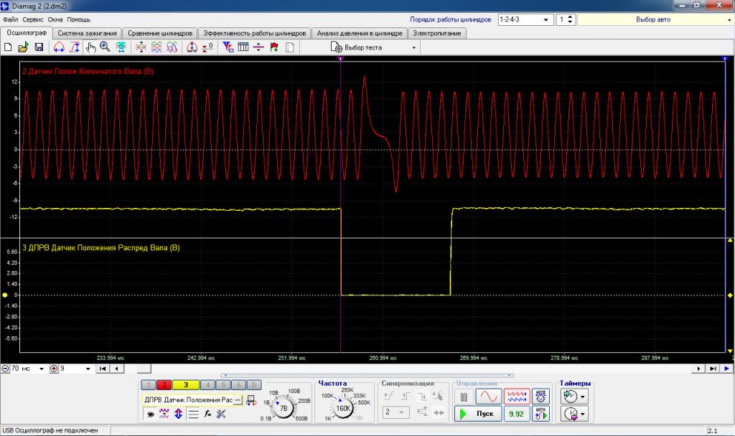Screen dimensions: 735x436
Task: Click the cyan waveform fit icon
Action: tap(121, 47)
